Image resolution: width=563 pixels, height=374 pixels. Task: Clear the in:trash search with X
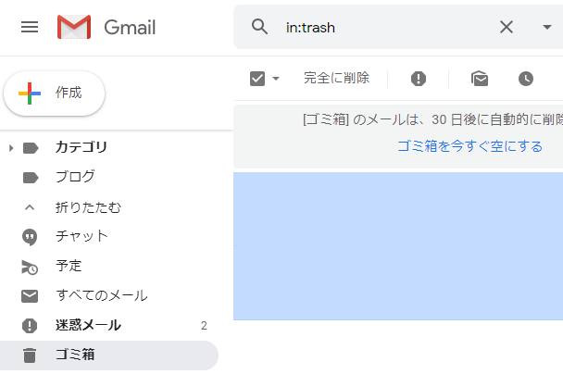(507, 27)
